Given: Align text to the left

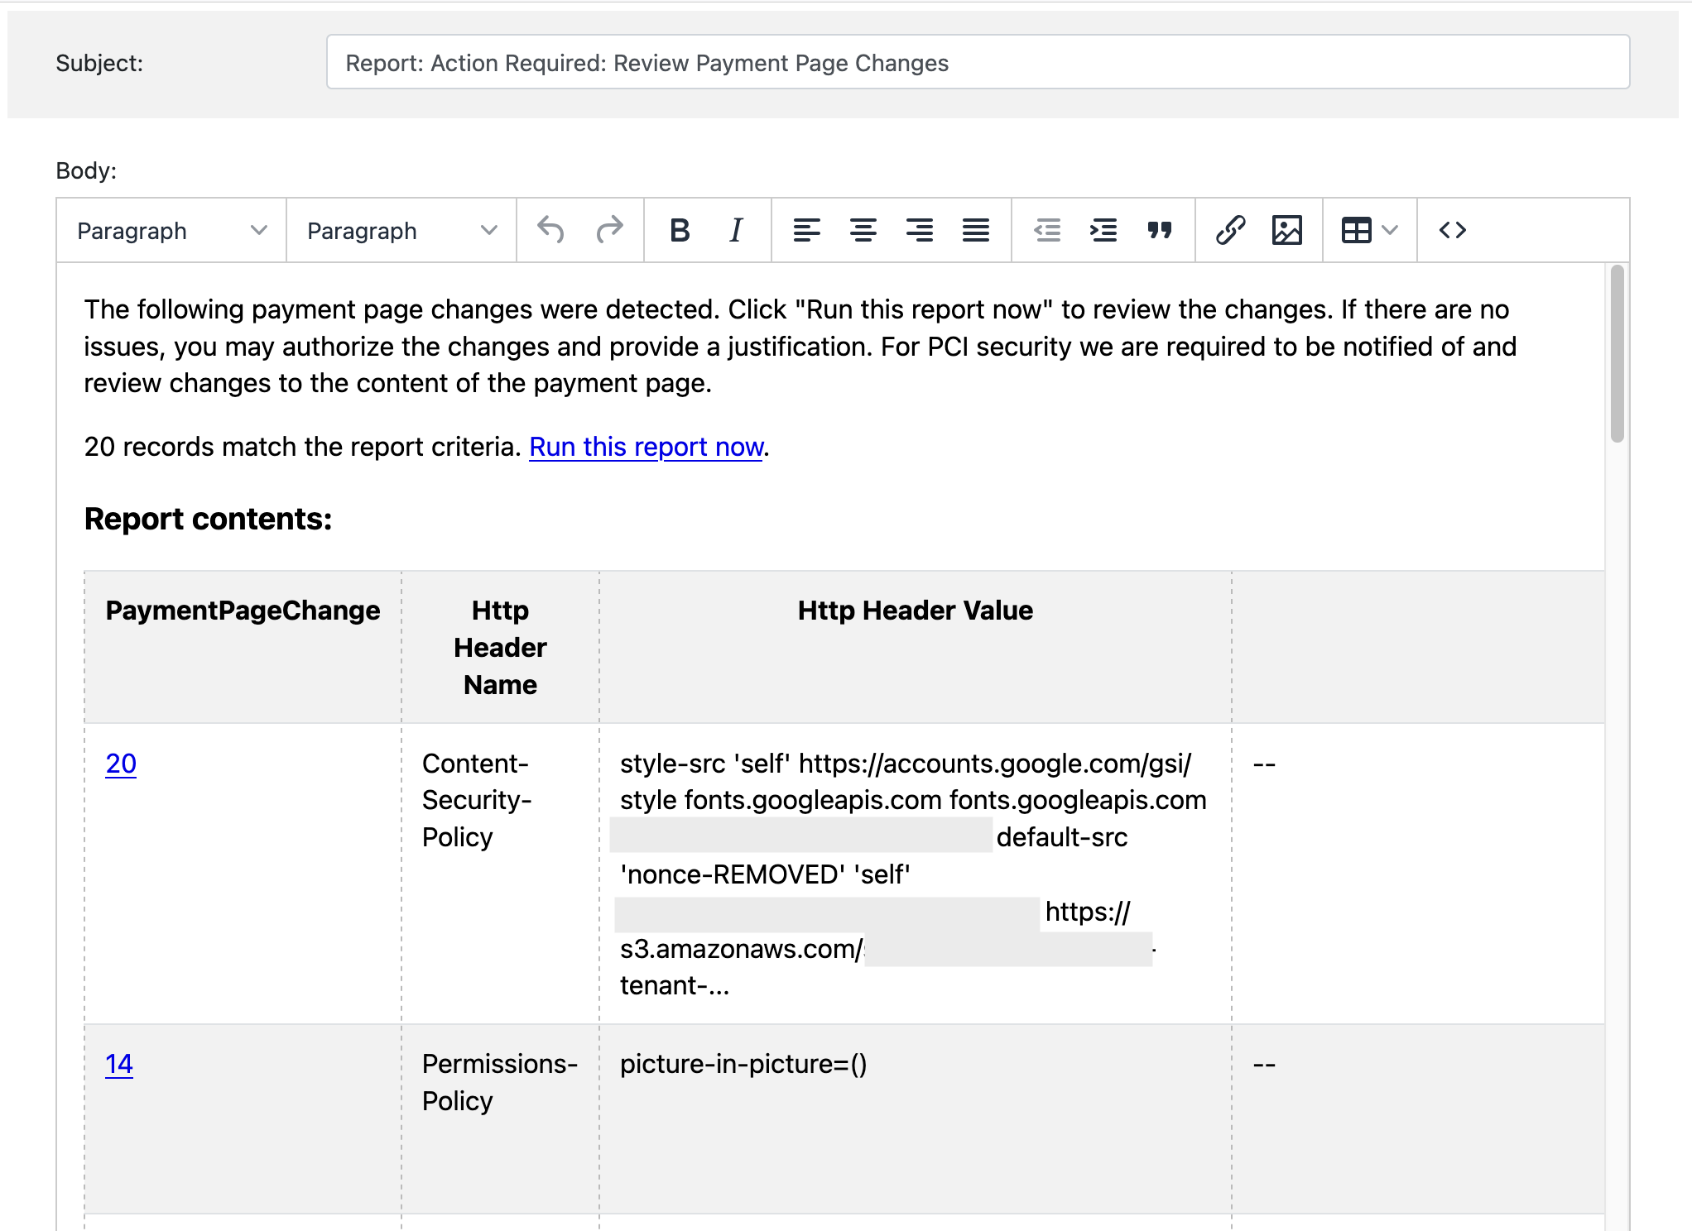Looking at the screenshot, I should (x=806, y=230).
